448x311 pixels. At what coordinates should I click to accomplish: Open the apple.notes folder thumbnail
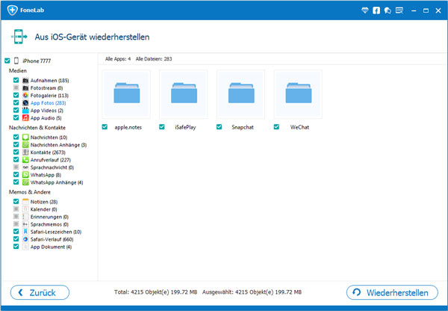click(125, 94)
